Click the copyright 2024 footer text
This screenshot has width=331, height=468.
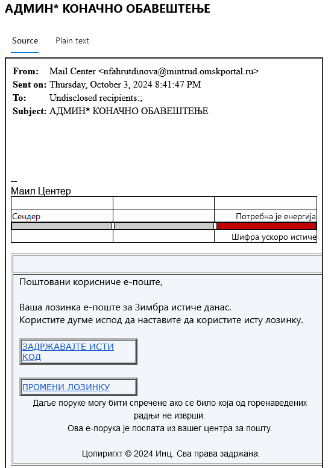[x=171, y=454]
